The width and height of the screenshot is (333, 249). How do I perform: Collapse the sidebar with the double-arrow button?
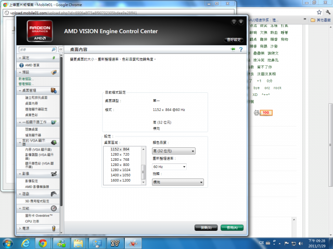pos(61,49)
